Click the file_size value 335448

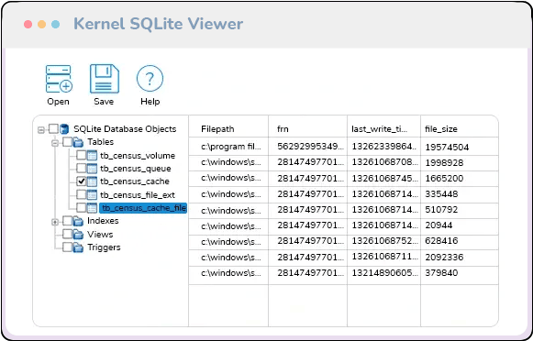441,194
